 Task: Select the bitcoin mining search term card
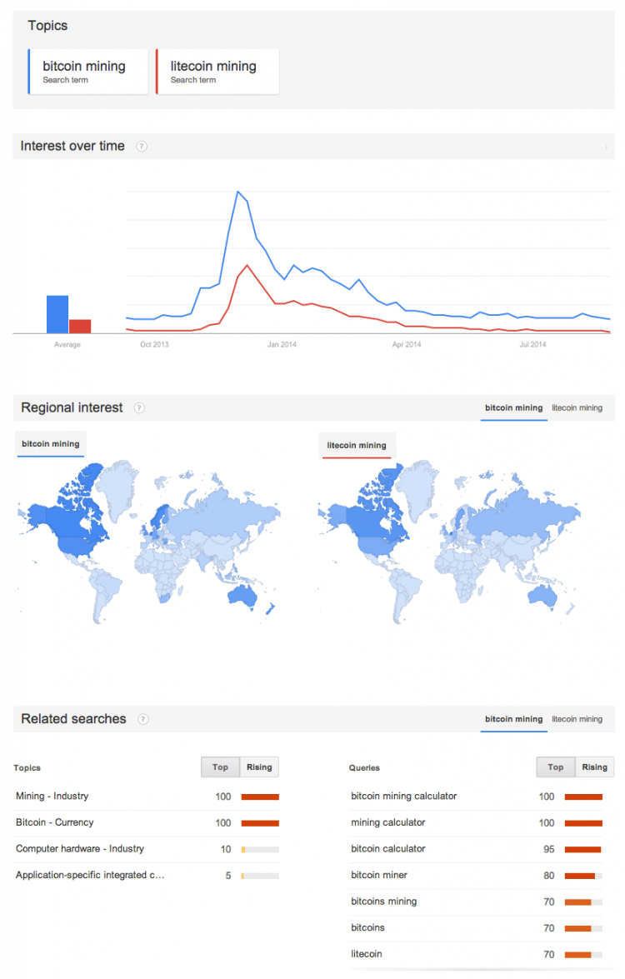(88, 72)
